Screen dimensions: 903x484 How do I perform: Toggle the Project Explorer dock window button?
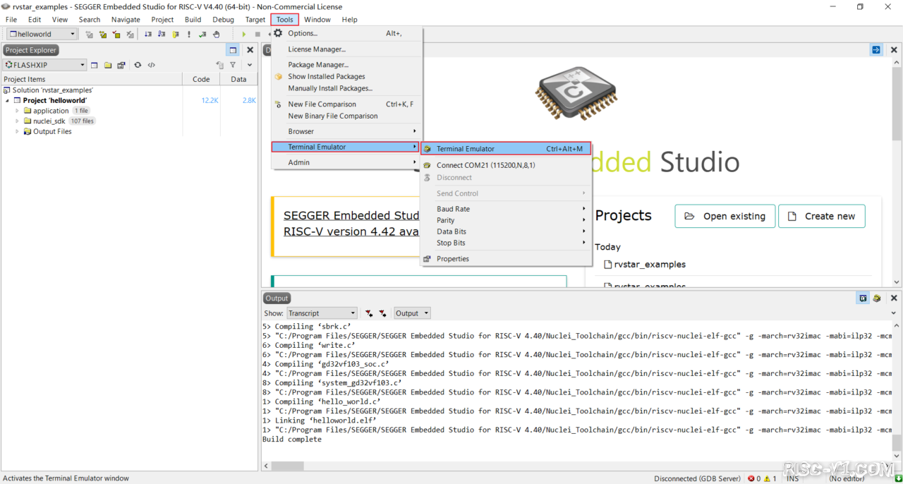coord(233,50)
